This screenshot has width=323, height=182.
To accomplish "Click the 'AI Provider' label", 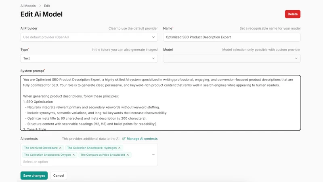I will (29, 28).
